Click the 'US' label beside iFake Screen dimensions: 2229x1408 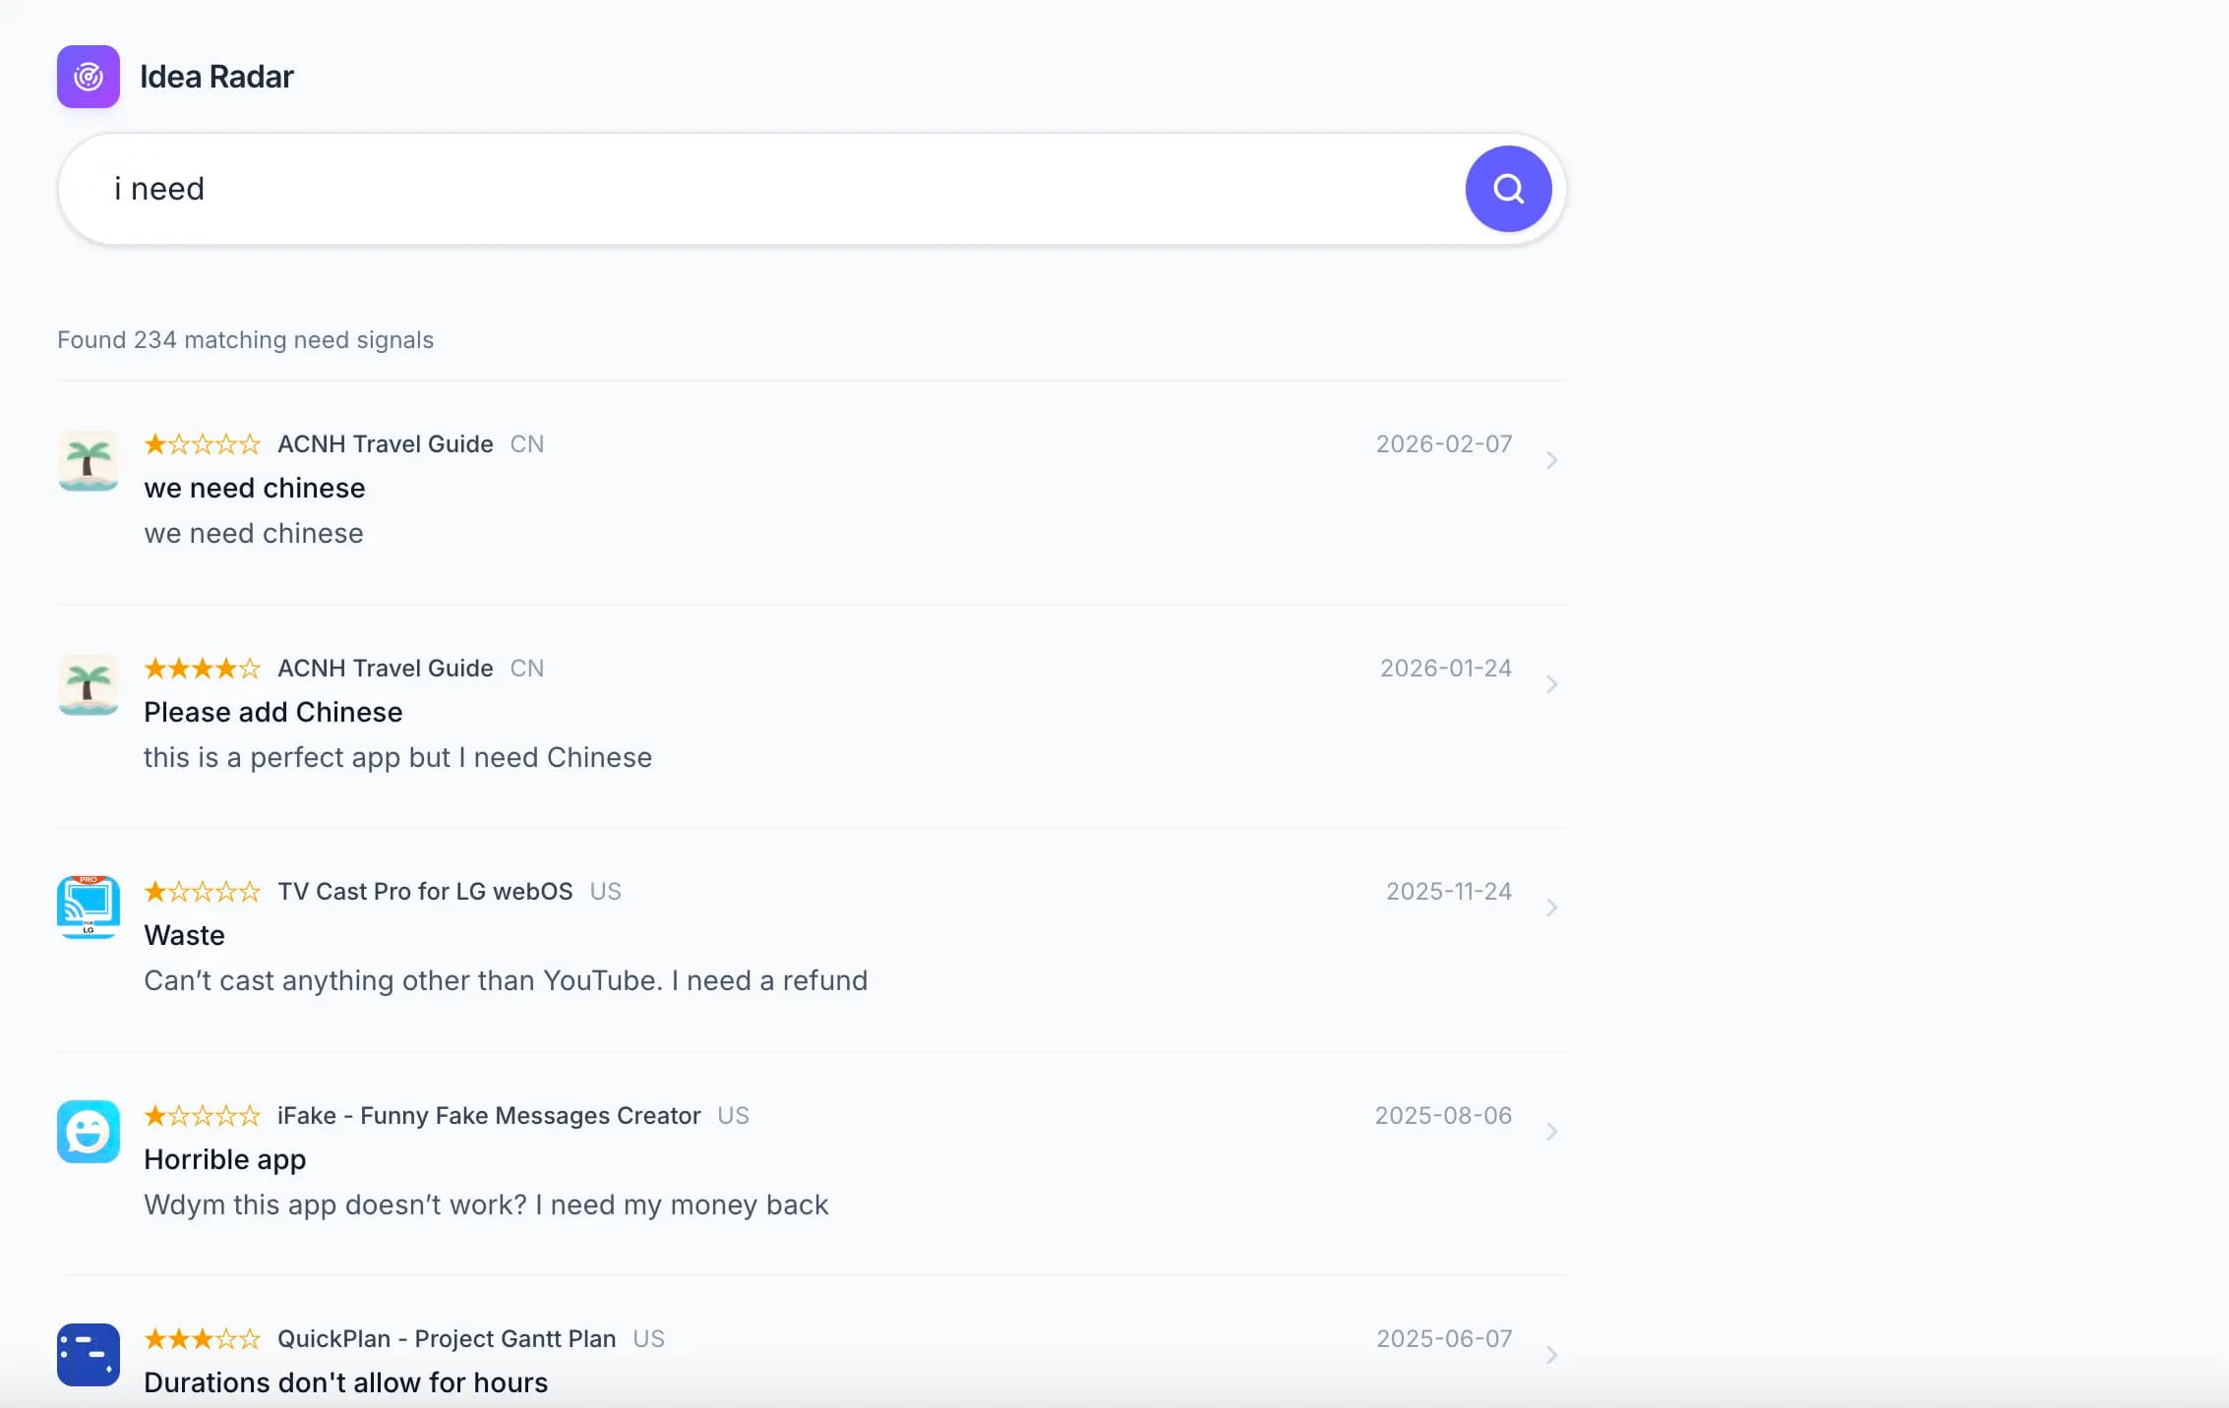coord(734,1116)
